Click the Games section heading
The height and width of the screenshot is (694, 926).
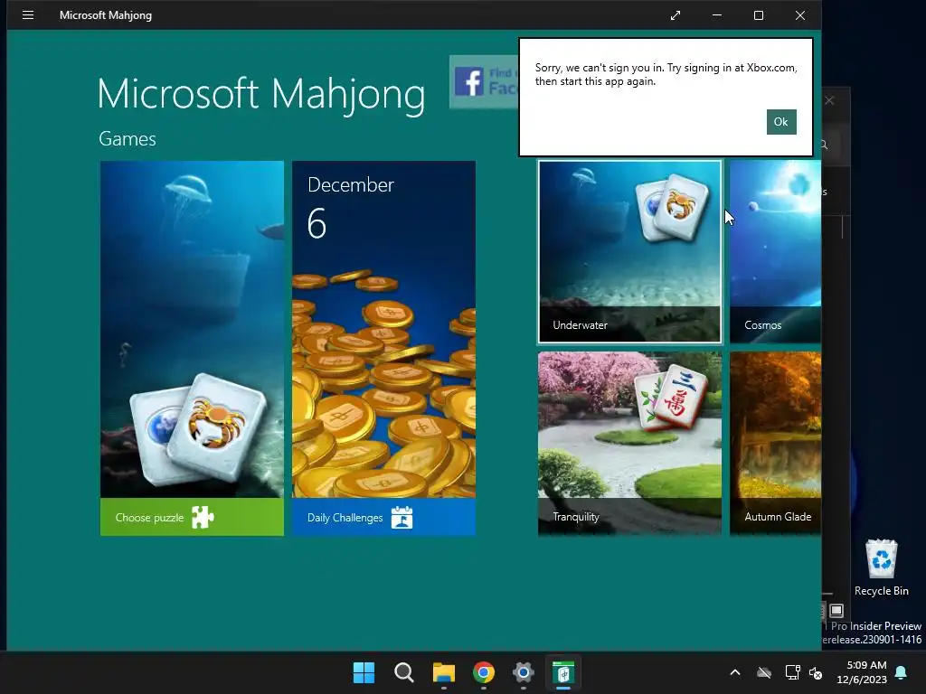(128, 138)
